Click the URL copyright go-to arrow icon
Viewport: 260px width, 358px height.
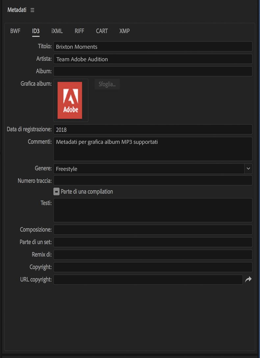pyautogui.click(x=248, y=280)
